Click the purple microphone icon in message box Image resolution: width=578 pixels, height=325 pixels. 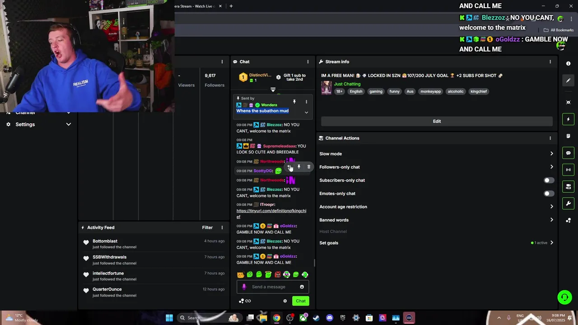pos(244,287)
